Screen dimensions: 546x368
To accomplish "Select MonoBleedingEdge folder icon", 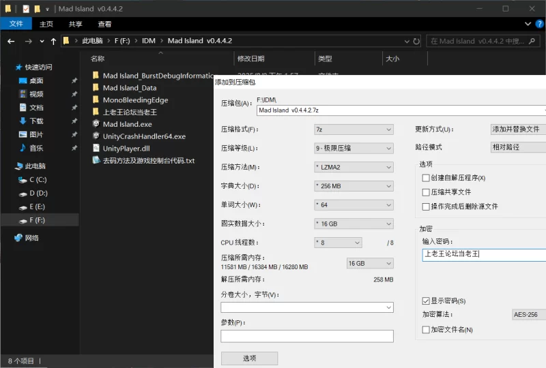I will click(x=96, y=99).
